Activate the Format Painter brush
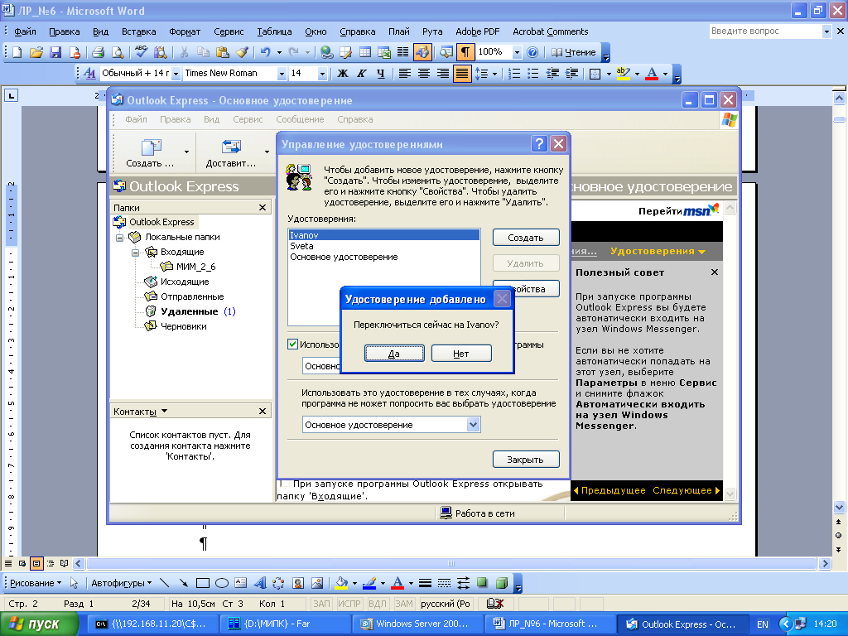 click(242, 52)
